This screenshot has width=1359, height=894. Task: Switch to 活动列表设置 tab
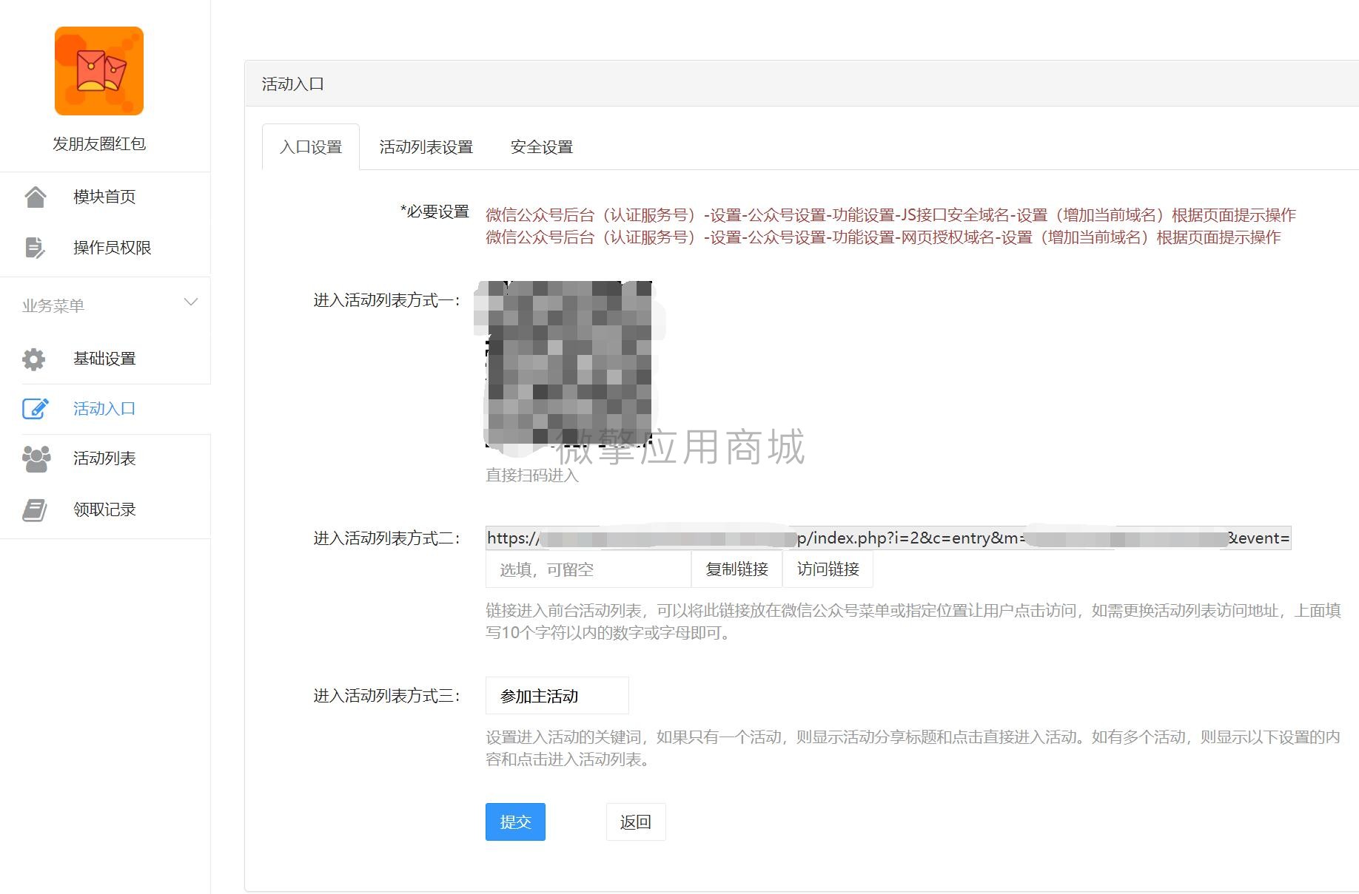tap(426, 147)
